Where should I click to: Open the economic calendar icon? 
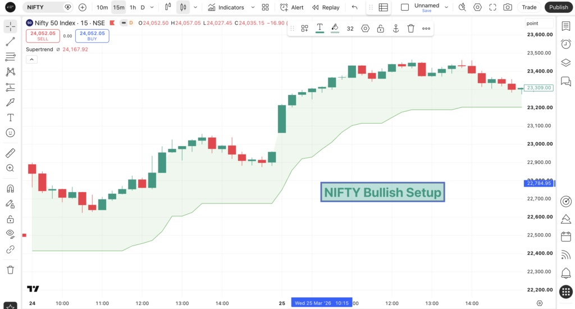click(x=566, y=237)
